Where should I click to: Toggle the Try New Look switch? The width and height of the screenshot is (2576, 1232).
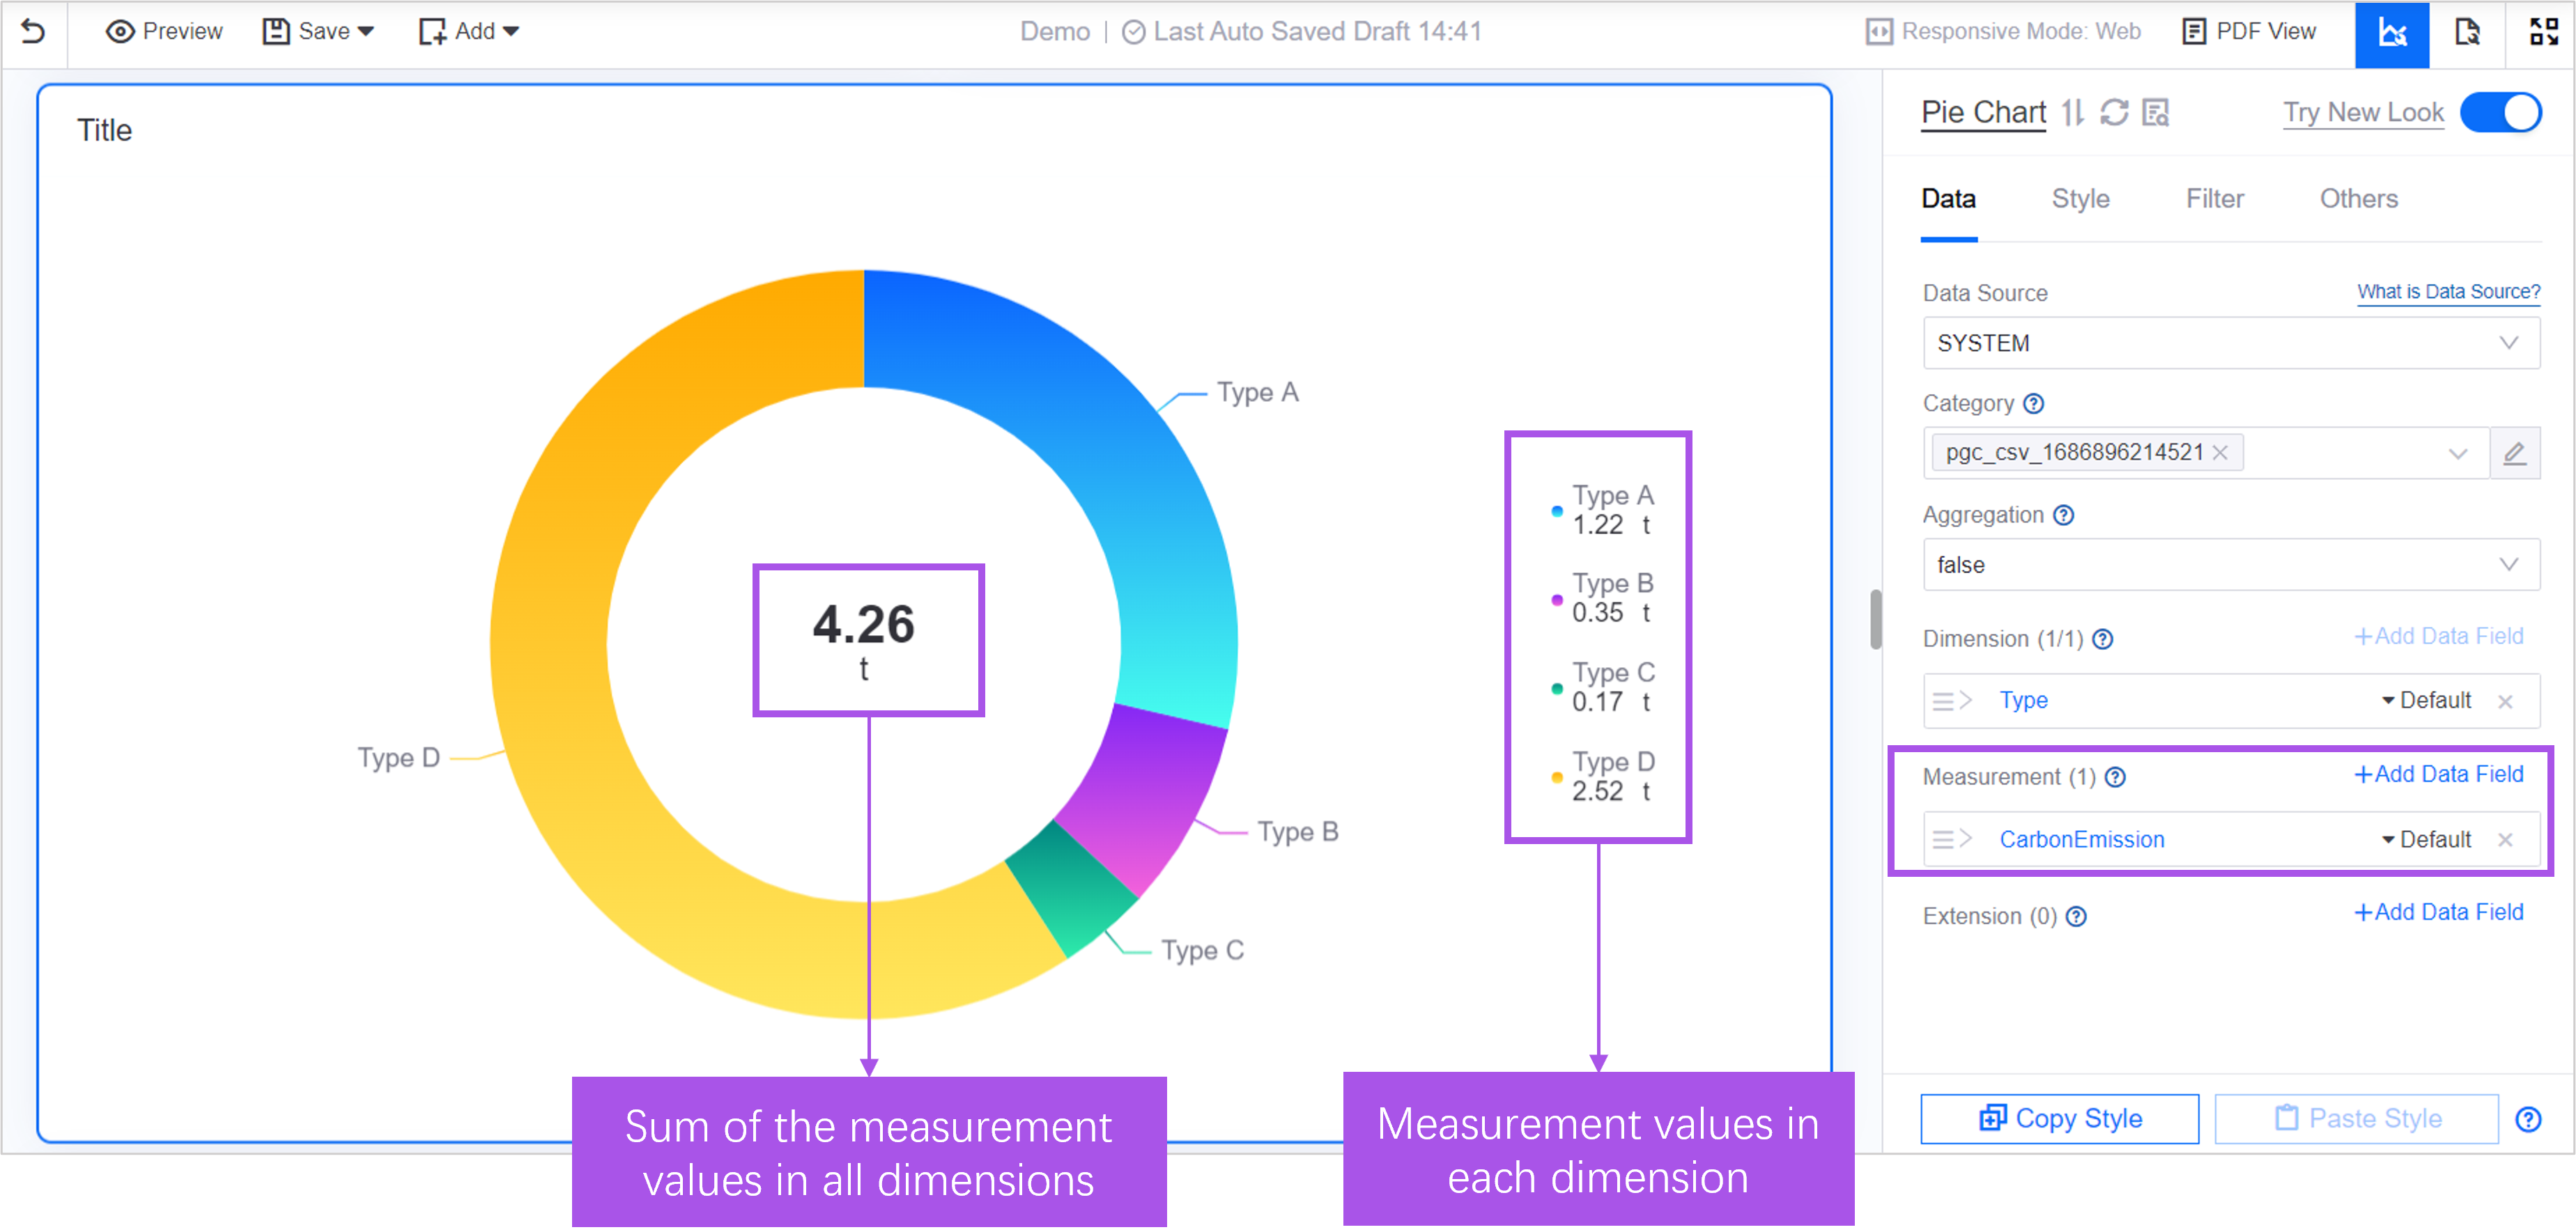(x=2500, y=112)
